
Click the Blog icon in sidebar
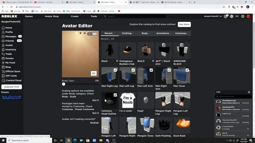(x=3, y=67)
